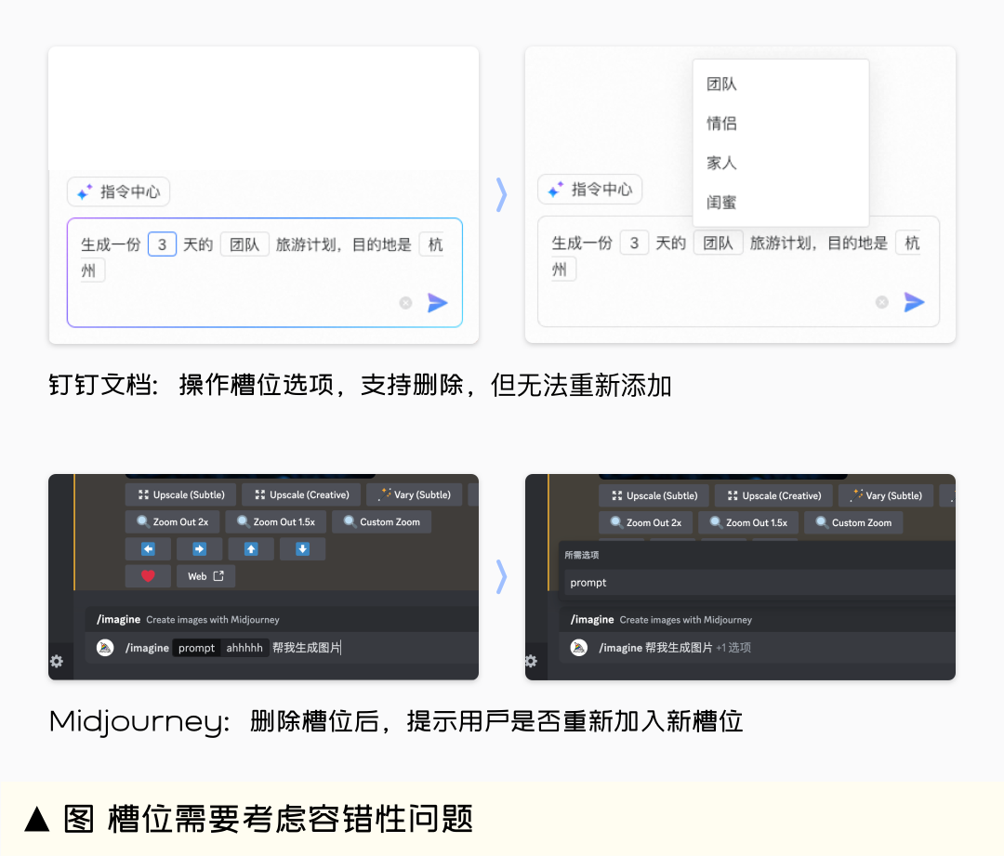Open settings gear in panel showing 所需选项

pyautogui.click(x=531, y=661)
